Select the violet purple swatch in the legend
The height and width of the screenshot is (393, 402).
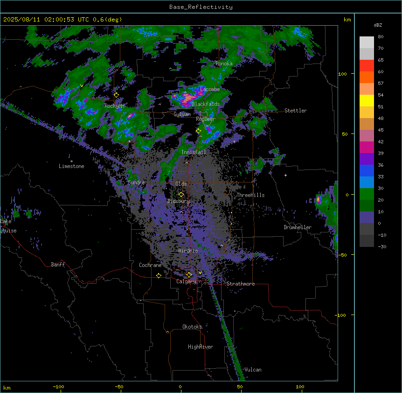point(367,159)
